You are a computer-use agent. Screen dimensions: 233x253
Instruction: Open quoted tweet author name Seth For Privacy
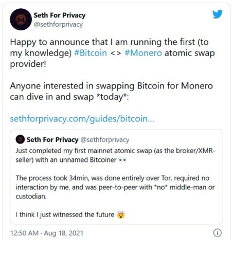coord(52,140)
